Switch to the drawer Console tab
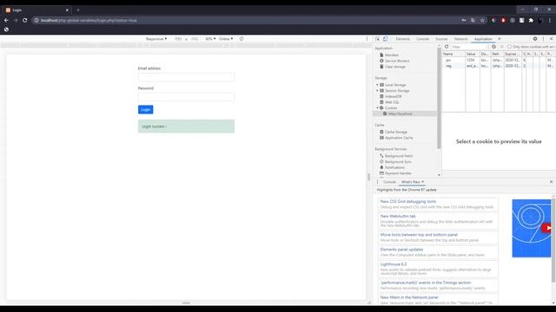The image size is (556, 312). tap(389, 182)
